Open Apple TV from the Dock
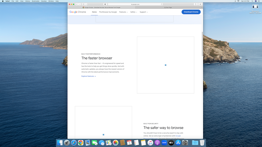Screen dimensions: 262x147 click(x=171, y=143)
